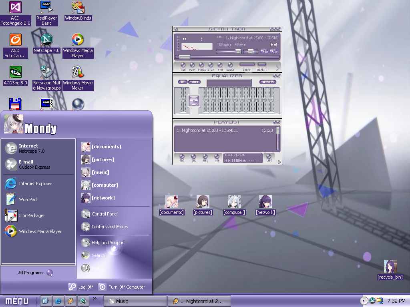The image size is (410, 307).
Task: Click the Log Off button
Action: coord(80,287)
